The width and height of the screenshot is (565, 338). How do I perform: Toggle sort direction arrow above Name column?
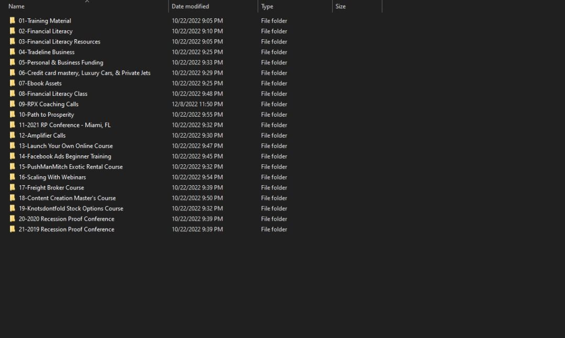pos(87,2)
